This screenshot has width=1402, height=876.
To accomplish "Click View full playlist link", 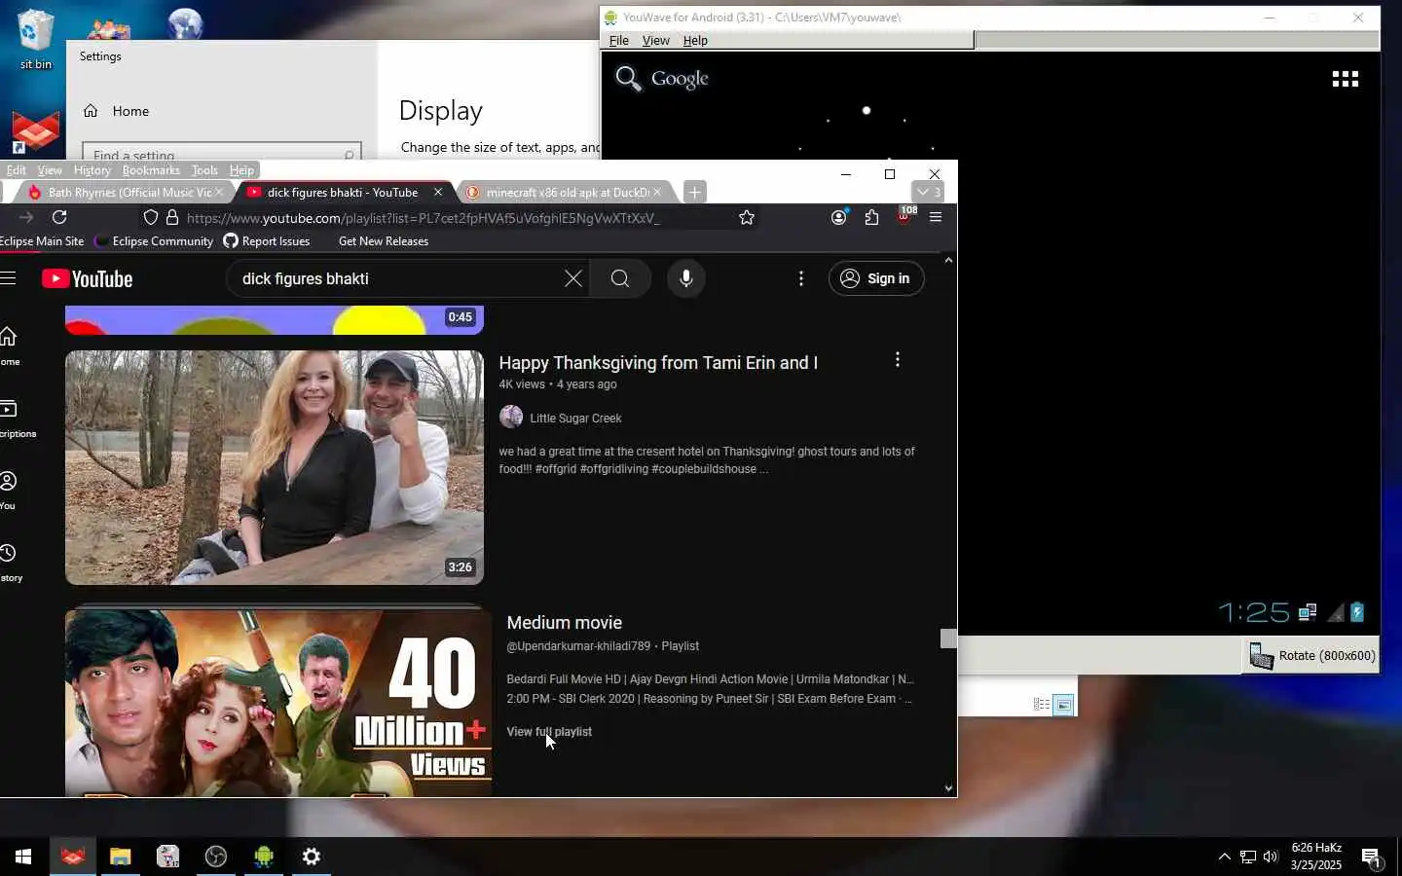I will 549,732.
